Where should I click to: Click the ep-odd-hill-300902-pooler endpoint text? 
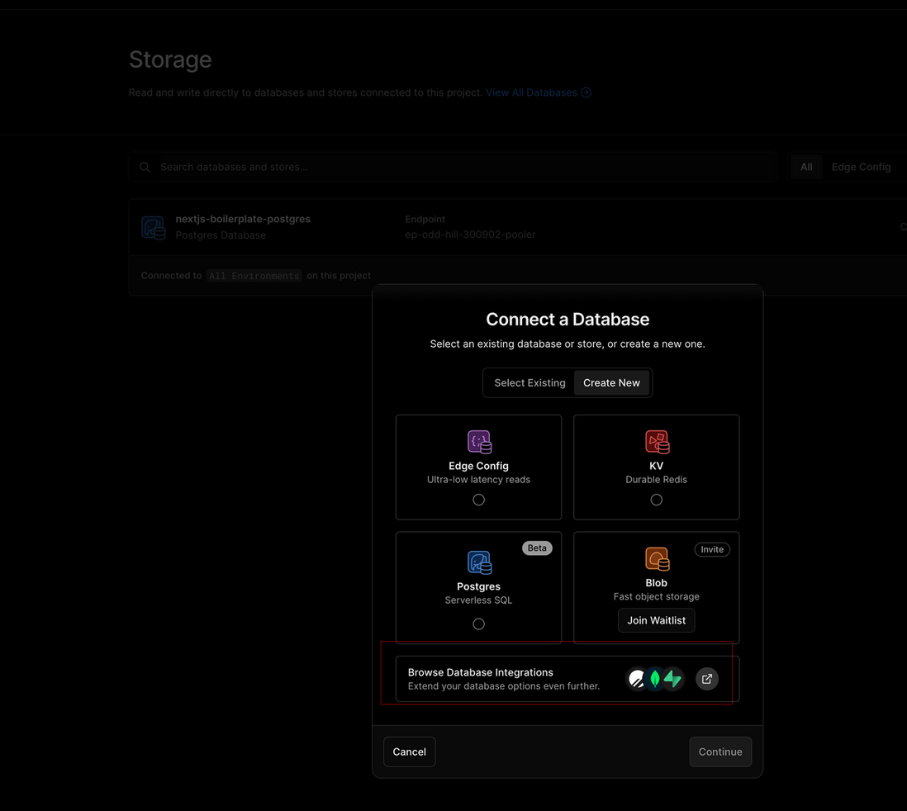point(470,235)
